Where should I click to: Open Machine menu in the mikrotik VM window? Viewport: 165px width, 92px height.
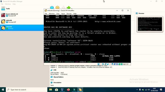[x=52, y=14]
